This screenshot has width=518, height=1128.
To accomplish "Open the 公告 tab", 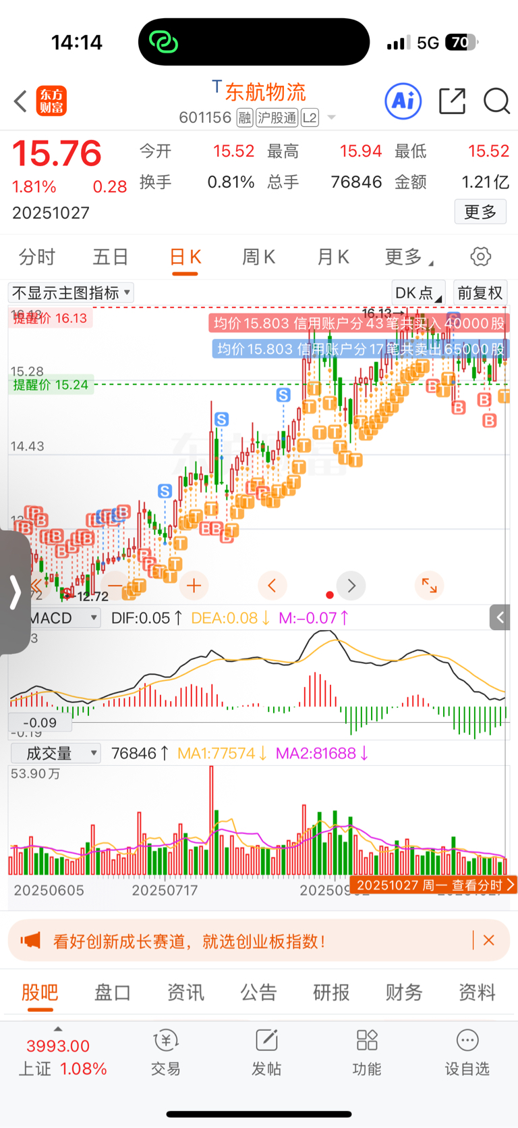I will point(258,992).
